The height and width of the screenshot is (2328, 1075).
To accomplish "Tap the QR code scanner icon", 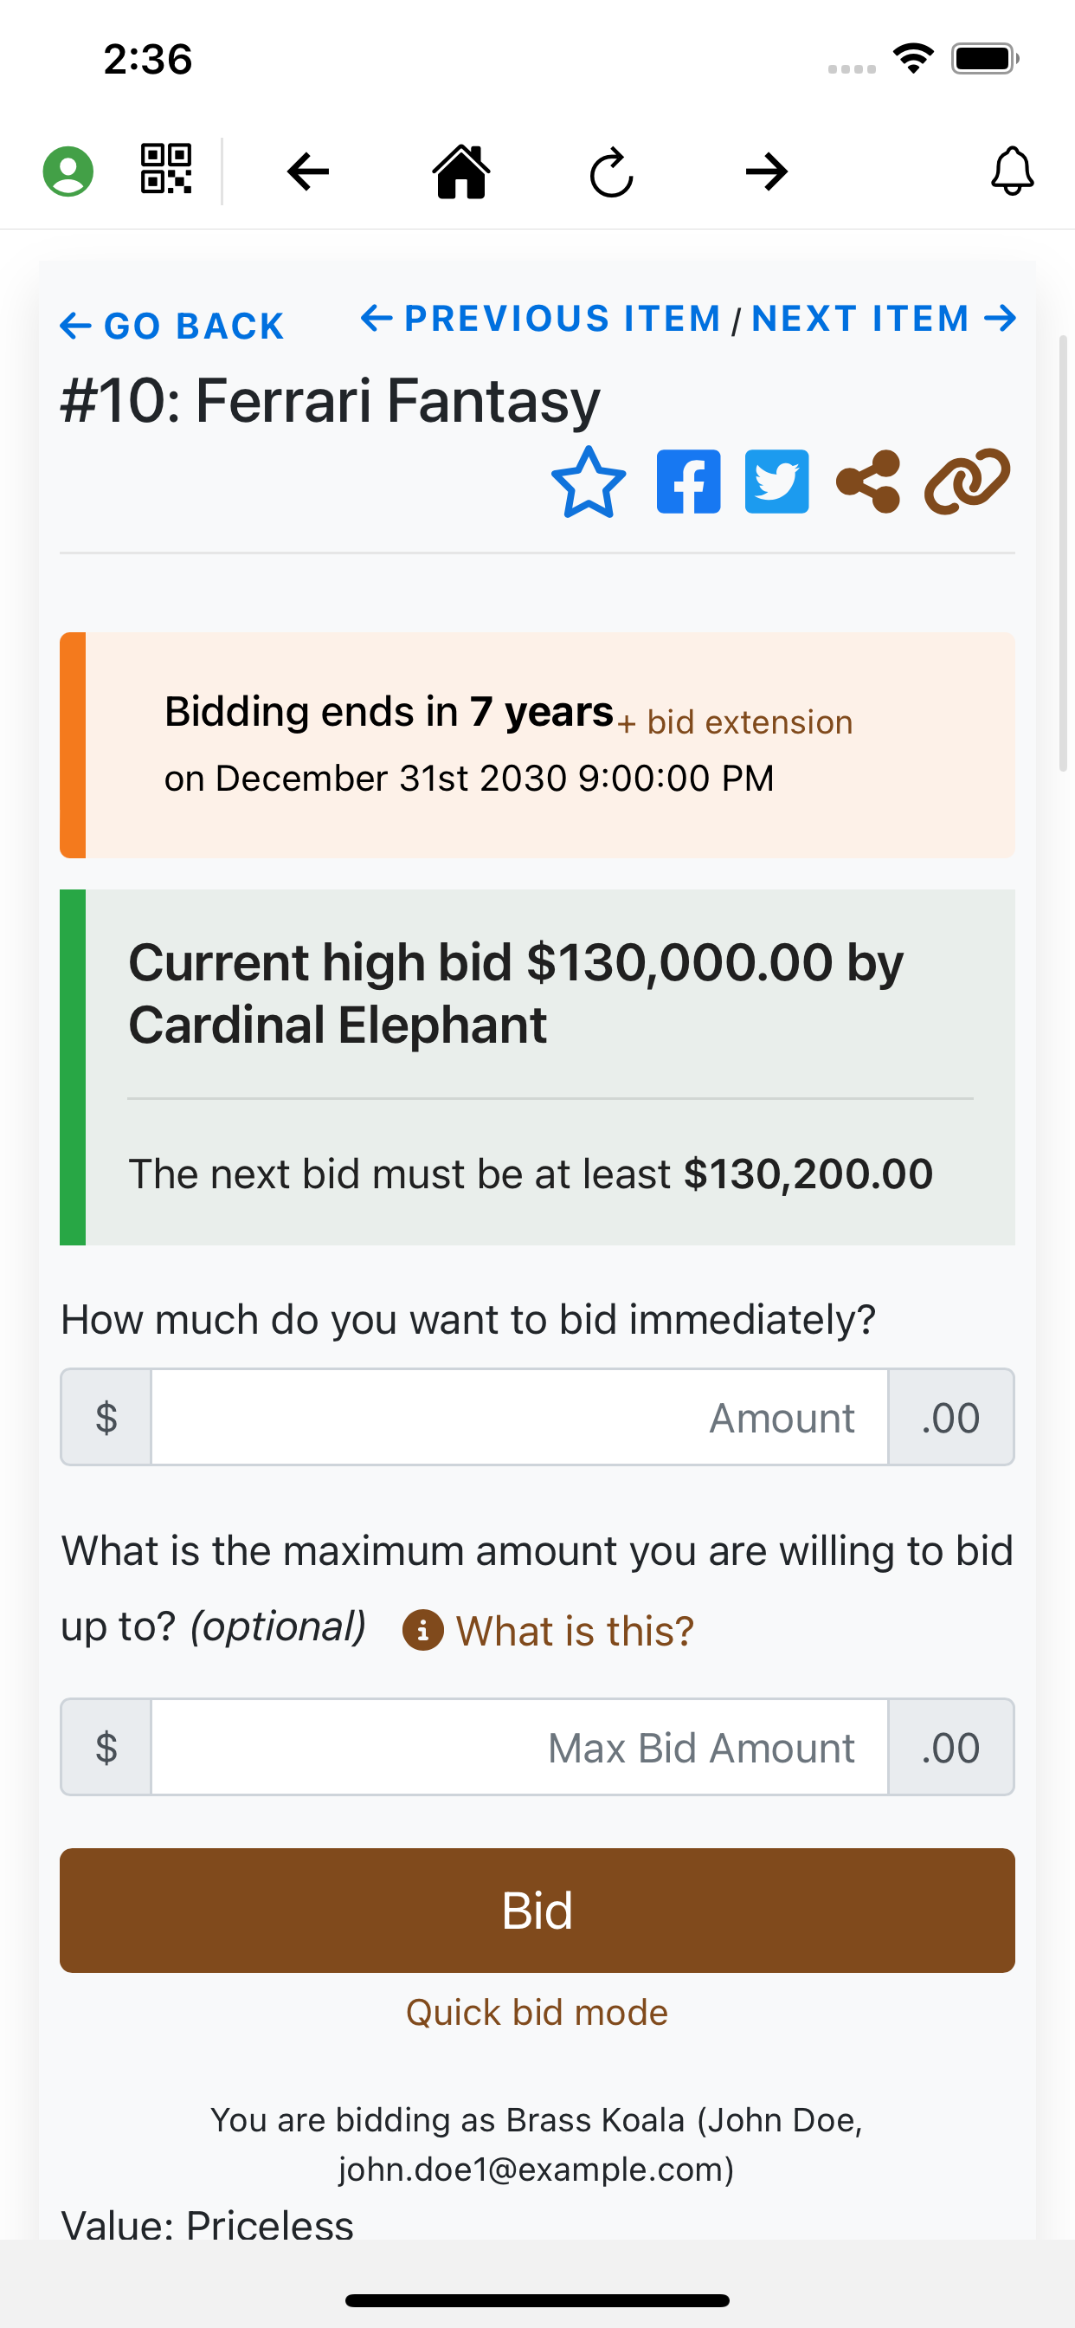I will point(166,169).
